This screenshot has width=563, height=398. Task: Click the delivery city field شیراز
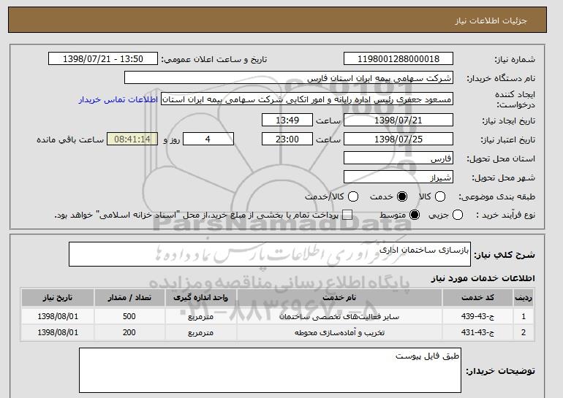[398, 177]
